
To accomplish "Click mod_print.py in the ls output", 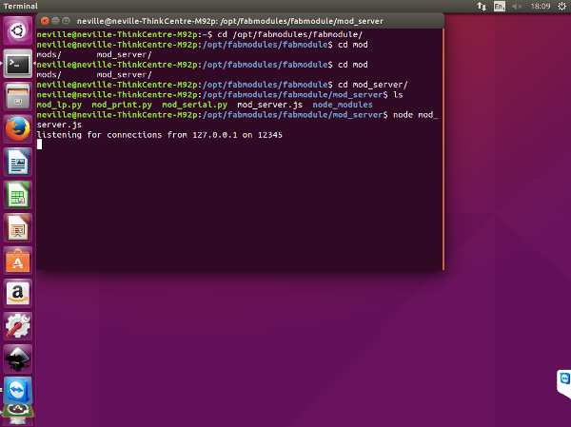I will click(x=122, y=105).
